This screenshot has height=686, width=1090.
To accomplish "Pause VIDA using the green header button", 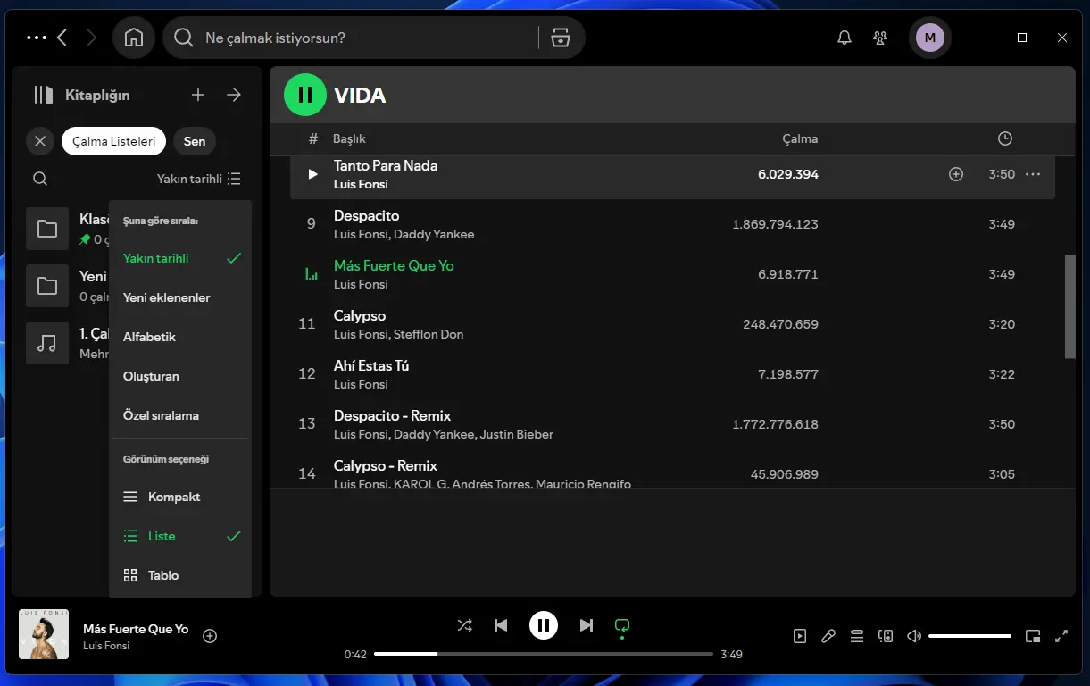I will 305,95.
